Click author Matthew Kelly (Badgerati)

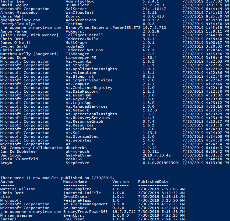click(29, 54)
